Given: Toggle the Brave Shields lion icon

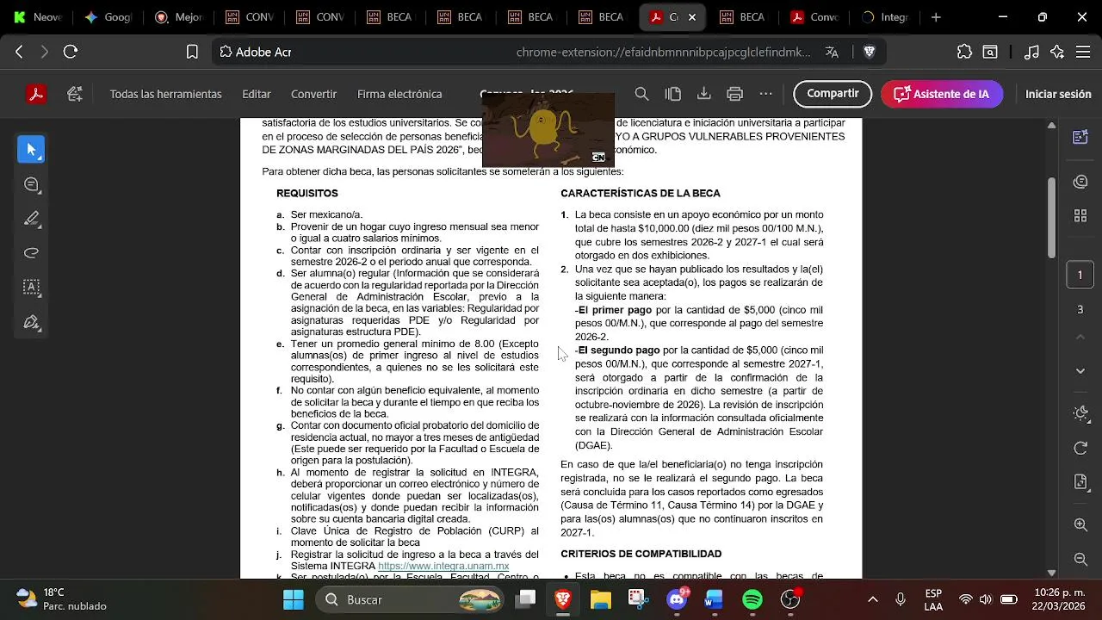Looking at the screenshot, I should pyautogui.click(x=869, y=52).
